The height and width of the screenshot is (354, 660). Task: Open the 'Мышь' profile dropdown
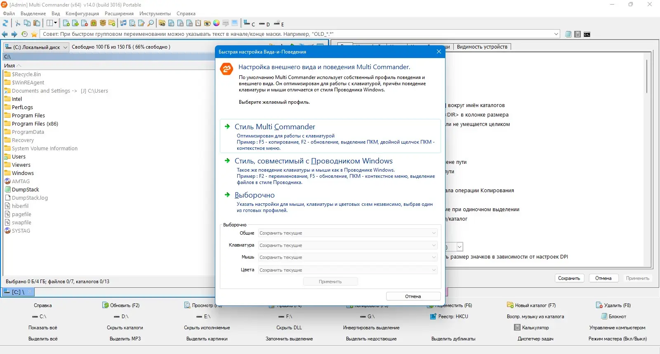tap(348, 257)
